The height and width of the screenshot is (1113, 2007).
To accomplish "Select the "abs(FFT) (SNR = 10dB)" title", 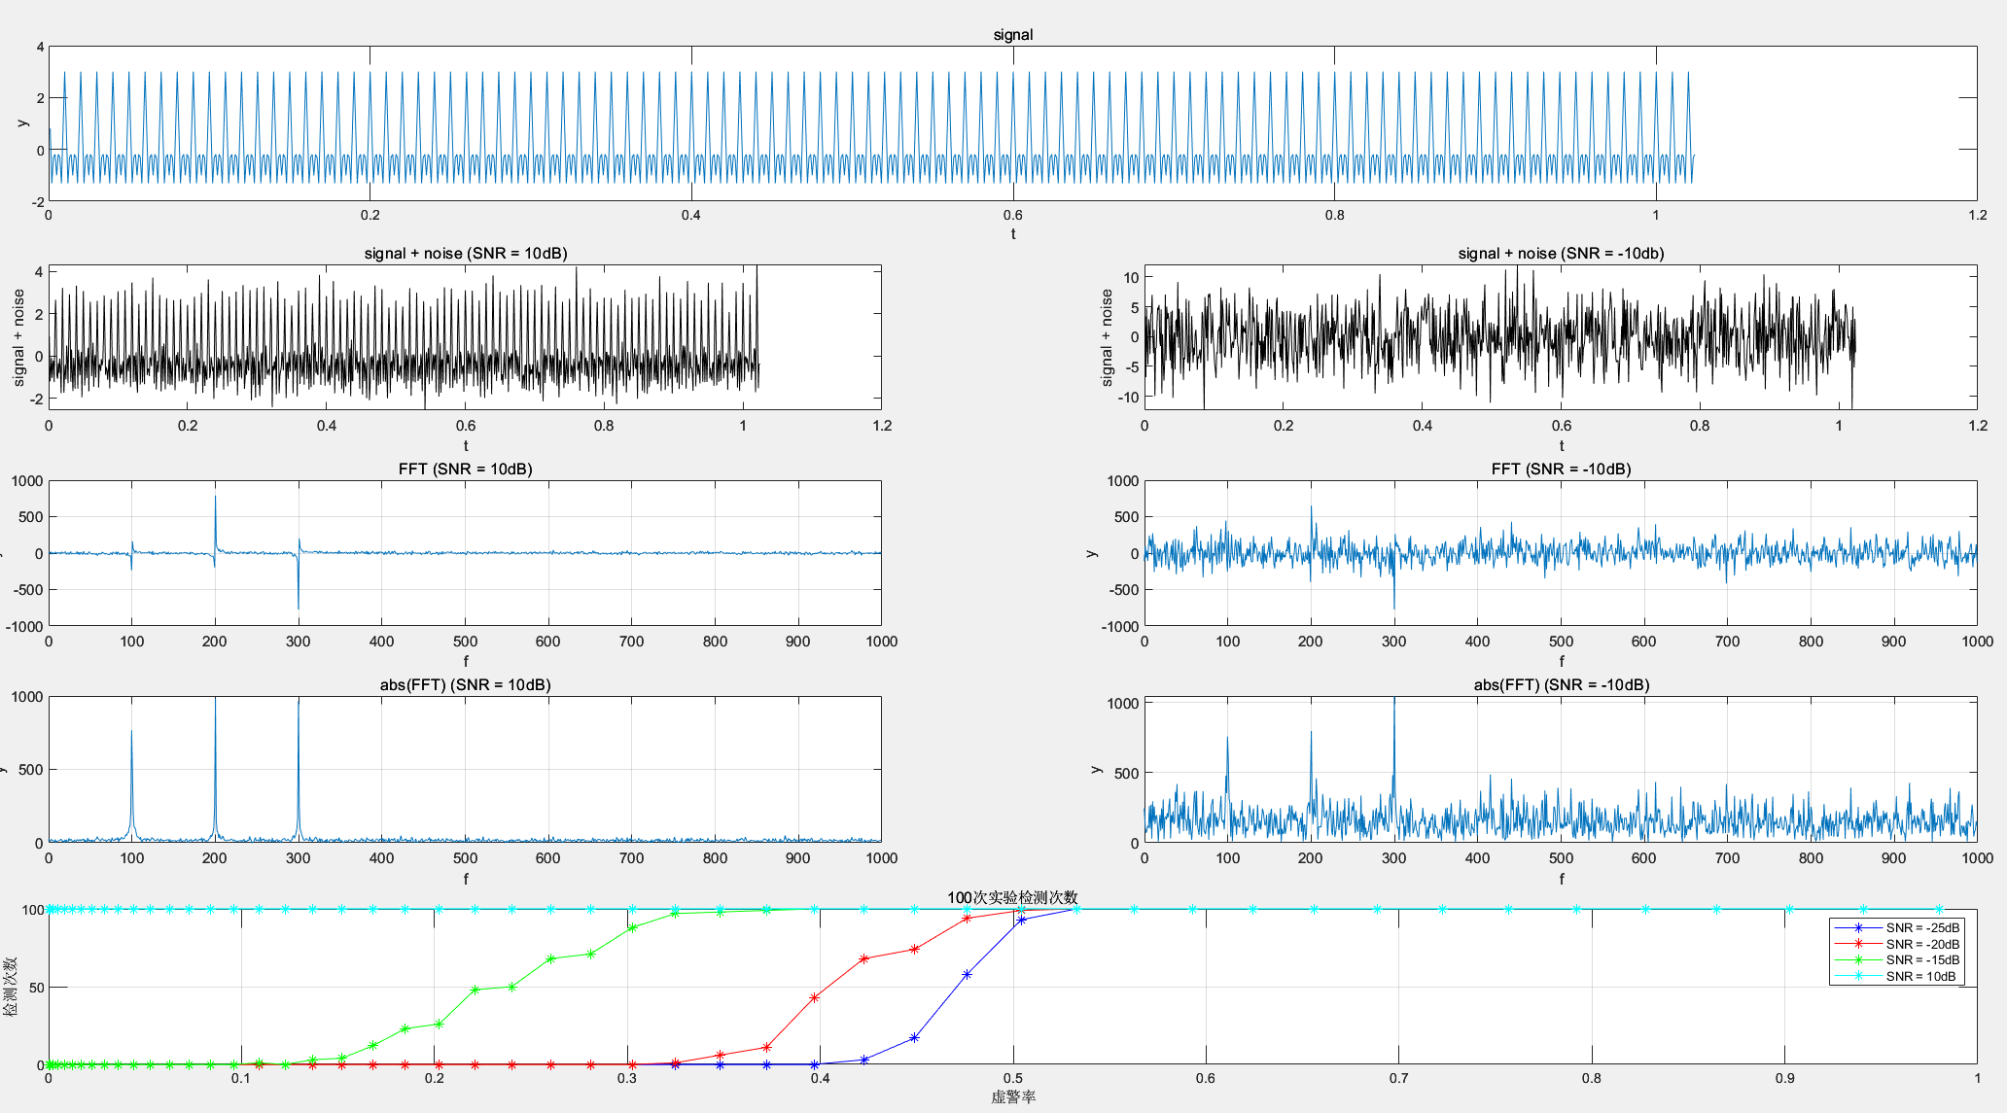I will point(465,685).
